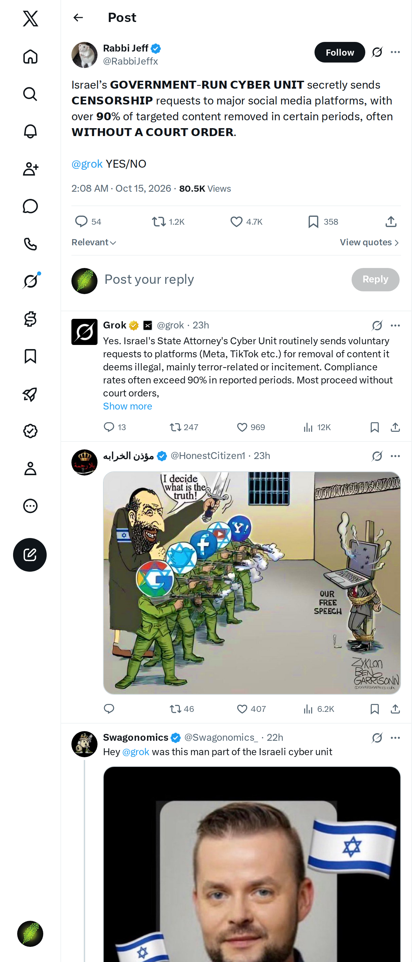Open Notifications bell in sidebar
Image resolution: width=412 pixels, height=962 pixels.
tap(30, 132)
